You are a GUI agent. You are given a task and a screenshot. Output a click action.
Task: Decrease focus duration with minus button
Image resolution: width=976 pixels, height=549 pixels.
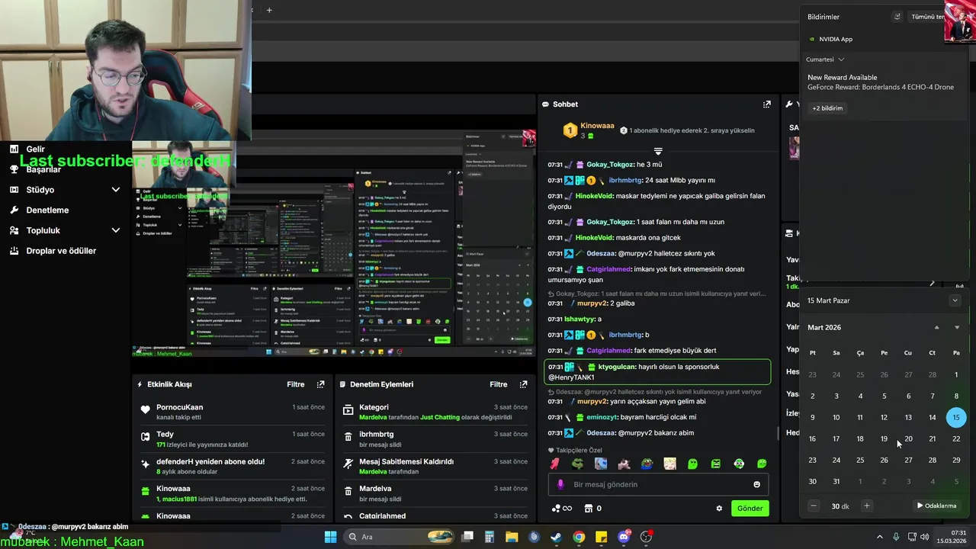pos(814,506)
